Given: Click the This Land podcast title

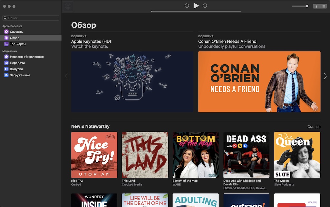Looking at the screenshot, I should point(128,181).
